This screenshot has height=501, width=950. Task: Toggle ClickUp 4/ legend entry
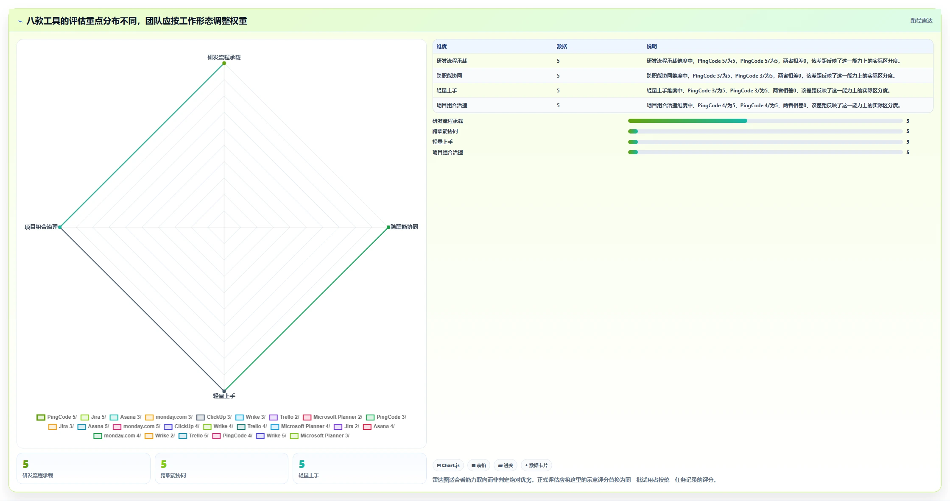182,426
